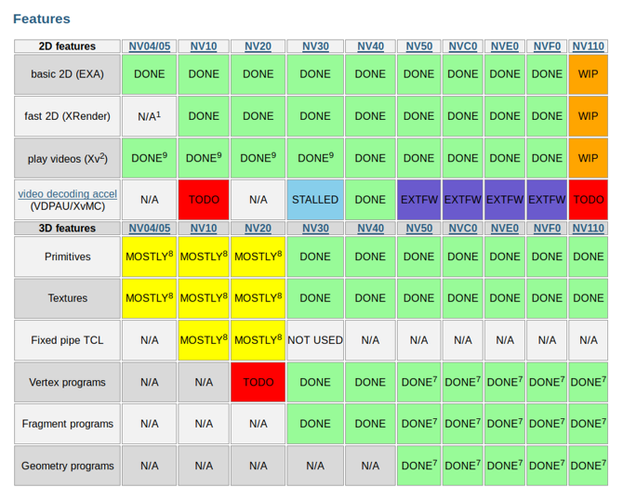Click NVE0 link in 3D features header row
This screenshot has height=487, width=623.
(x=505, y=228)
